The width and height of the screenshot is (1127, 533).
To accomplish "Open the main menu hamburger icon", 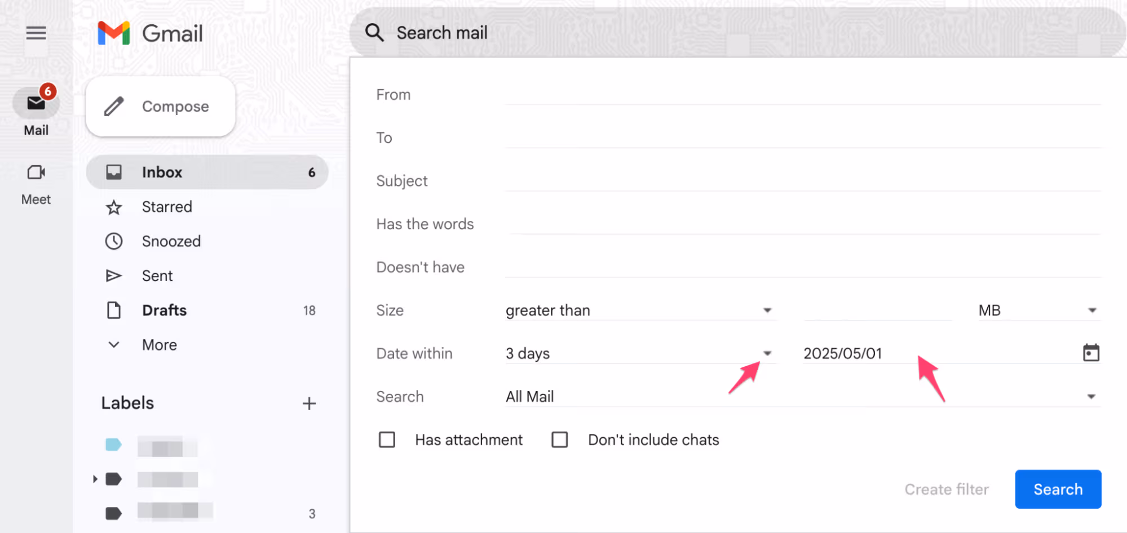I will (36, 33).
